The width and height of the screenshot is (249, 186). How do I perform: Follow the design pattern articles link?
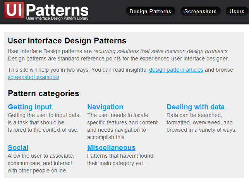(176, 70)
